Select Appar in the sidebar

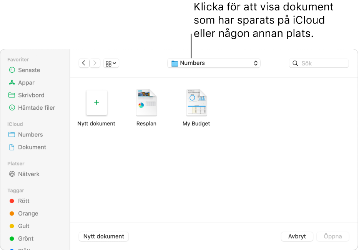coord(26,83)
